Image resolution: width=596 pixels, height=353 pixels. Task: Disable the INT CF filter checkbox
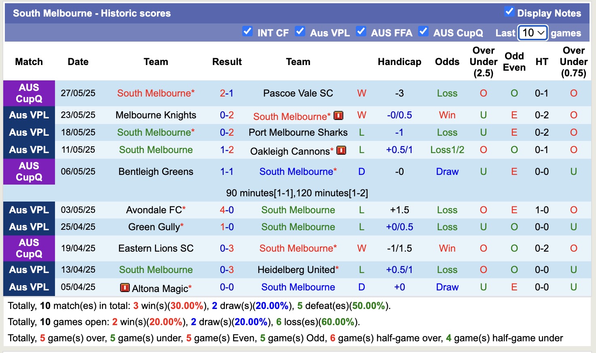[x=247, y=31]
